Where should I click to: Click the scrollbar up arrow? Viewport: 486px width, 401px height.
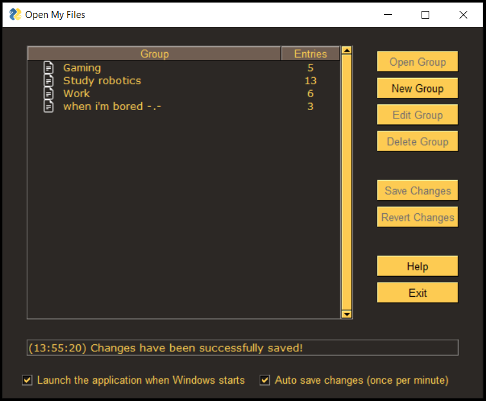pos(347,50)
